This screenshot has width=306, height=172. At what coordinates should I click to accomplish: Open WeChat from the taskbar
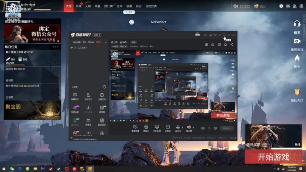click(12, 169)
